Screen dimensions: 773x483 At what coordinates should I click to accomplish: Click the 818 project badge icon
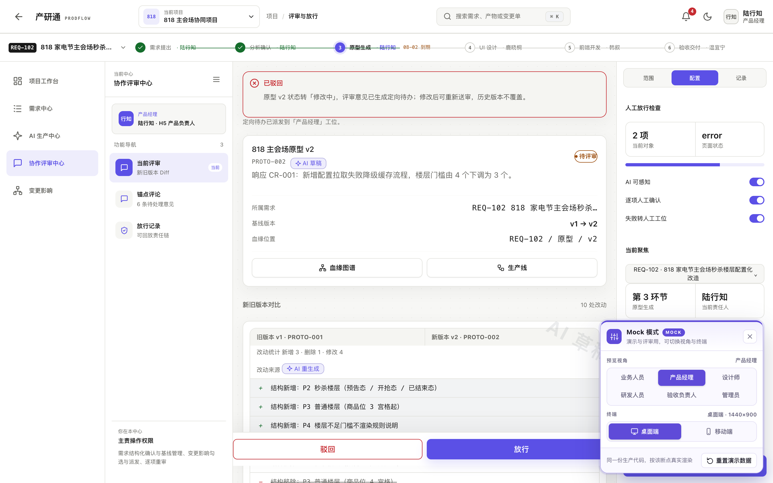coord(151,17)
